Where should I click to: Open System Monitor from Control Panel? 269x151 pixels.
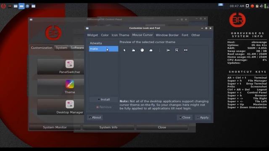55,127
